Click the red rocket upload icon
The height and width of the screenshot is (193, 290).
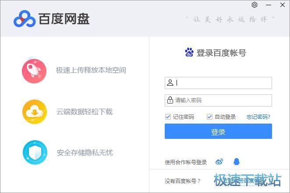click(34, 71)
